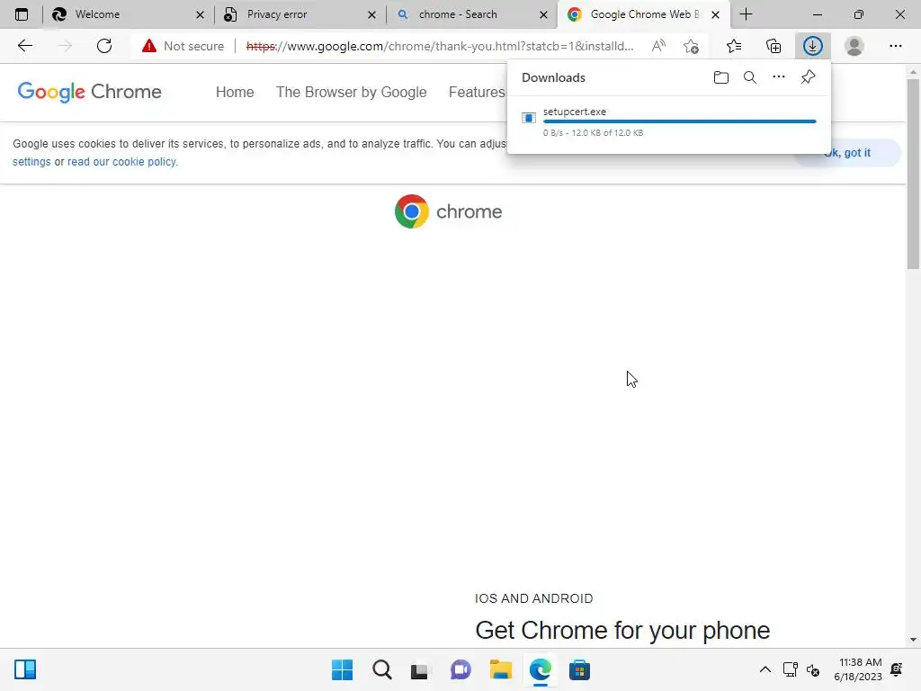Click the address bar URL field

coord(440,46)
